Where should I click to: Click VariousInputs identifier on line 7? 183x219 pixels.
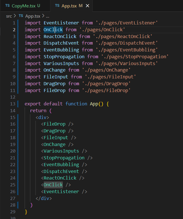(61, 64)
